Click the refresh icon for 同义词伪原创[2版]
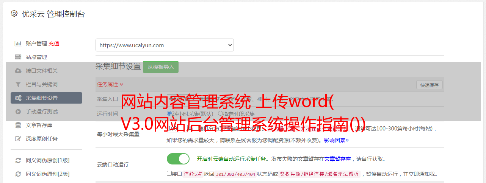The image size is (486, 183). [x=18, y=174]
